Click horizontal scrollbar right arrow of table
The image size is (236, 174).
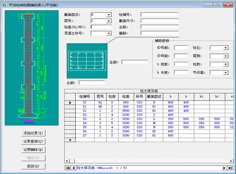pos(231,161)
